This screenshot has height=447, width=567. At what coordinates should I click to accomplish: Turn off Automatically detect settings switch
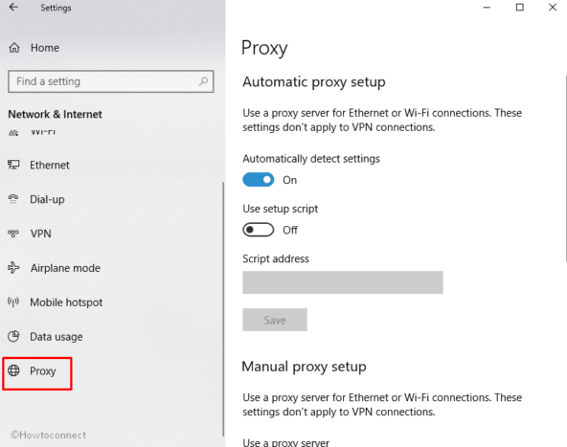(259, 180)
